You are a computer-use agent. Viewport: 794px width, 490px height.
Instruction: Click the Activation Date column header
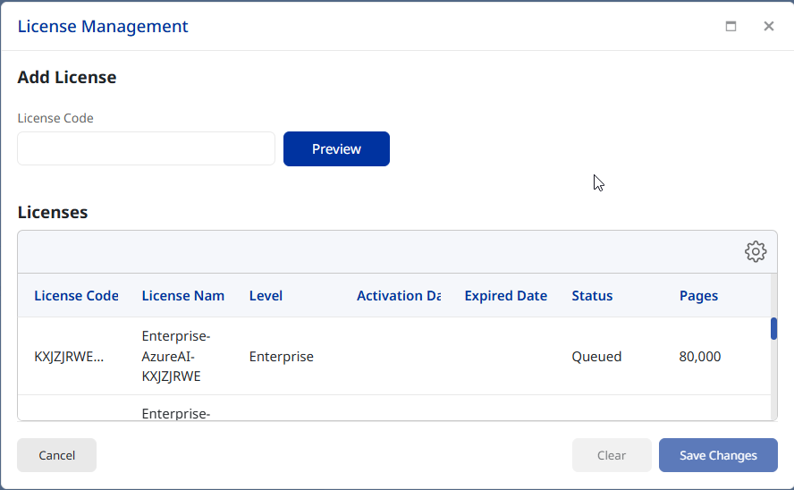pyautogui.click(x=398, y=296)
